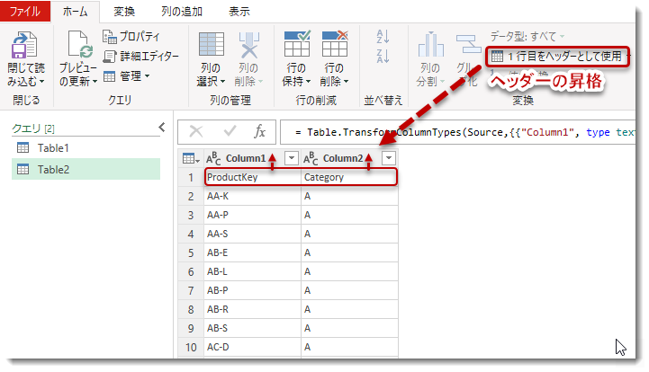Click the AB-R cell
649x372 pixels.
(x=252, y=309)
